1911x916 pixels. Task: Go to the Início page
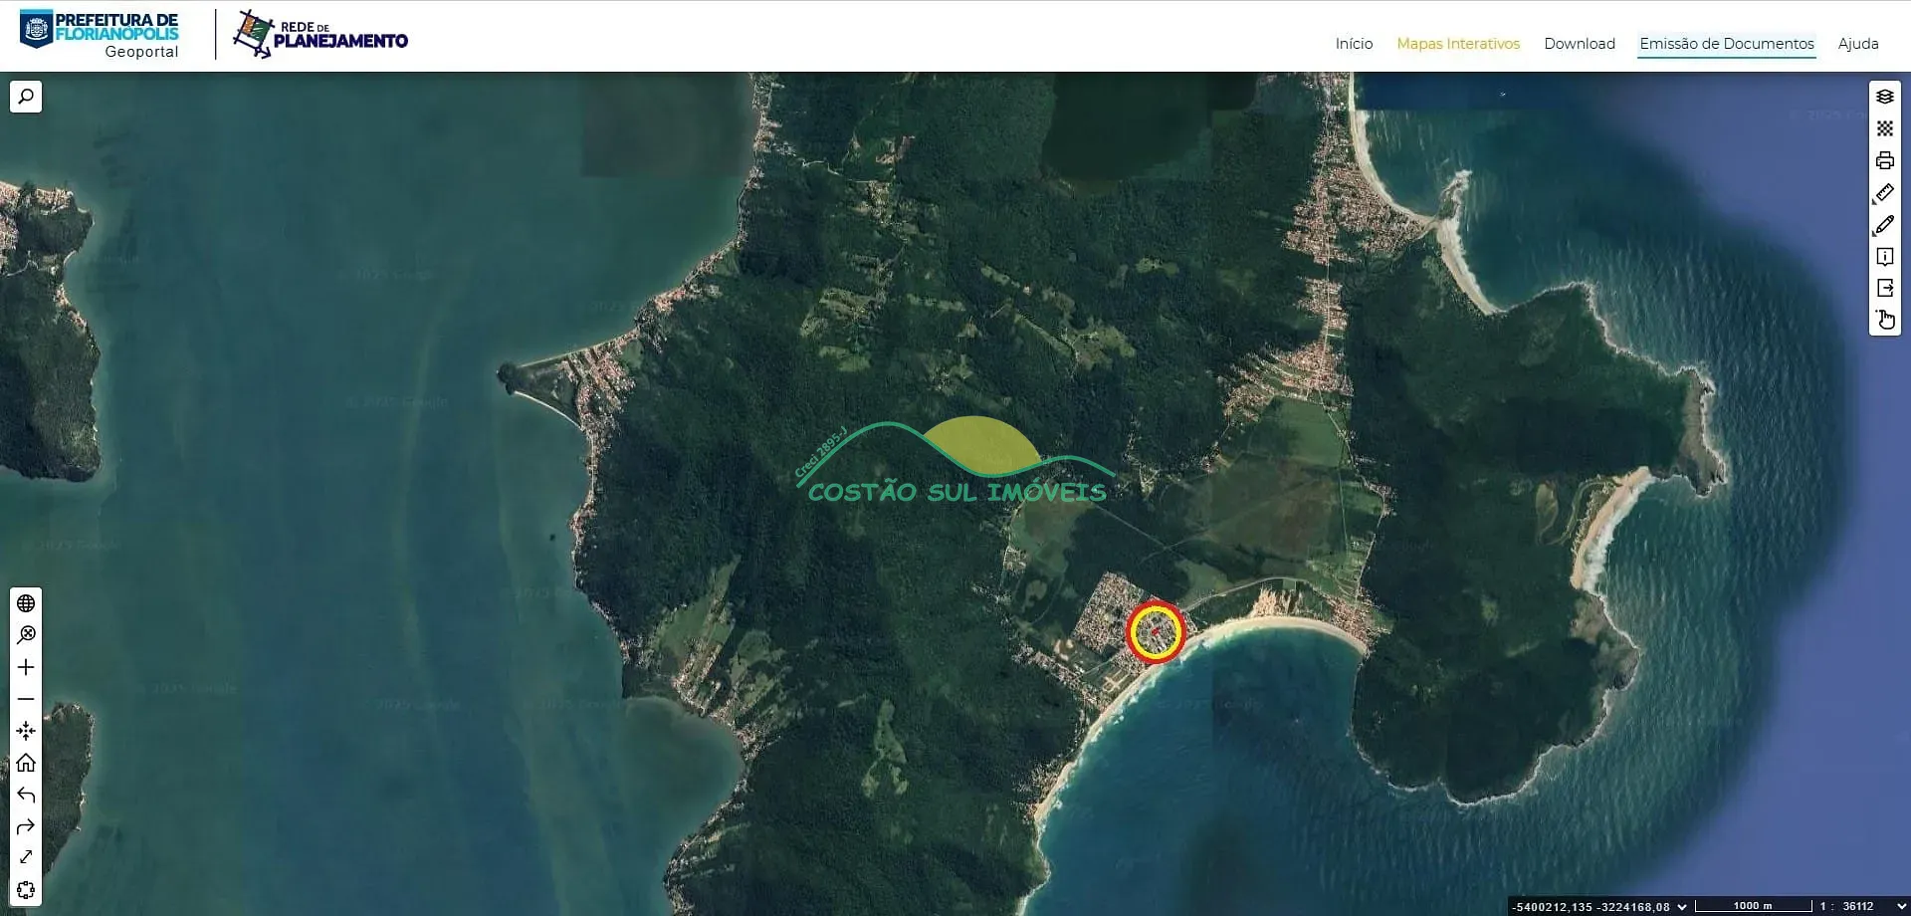pyautogui.click(x=1354, y=44)
